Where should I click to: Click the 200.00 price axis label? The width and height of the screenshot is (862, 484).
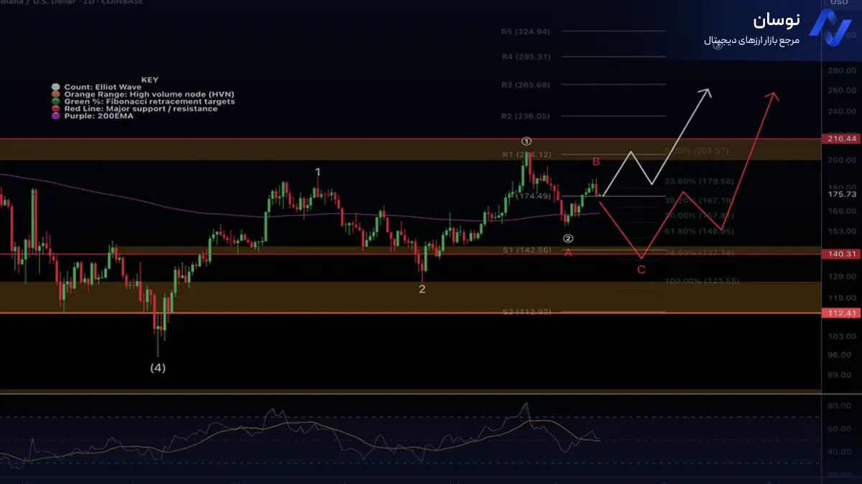click(x=842, y=160)
